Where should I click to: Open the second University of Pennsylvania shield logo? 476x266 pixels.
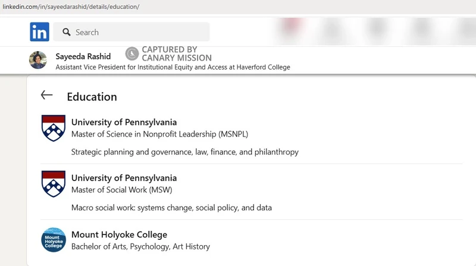pyautogui.click(x=54, y=183)
